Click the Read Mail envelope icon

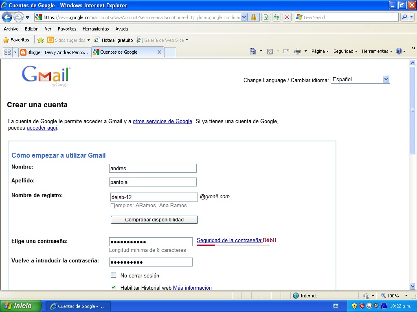(x=286, y=51)
